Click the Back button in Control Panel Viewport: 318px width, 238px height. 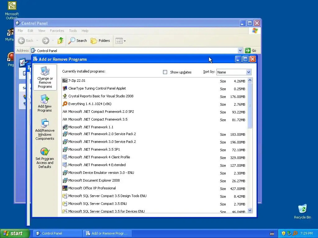25,41
